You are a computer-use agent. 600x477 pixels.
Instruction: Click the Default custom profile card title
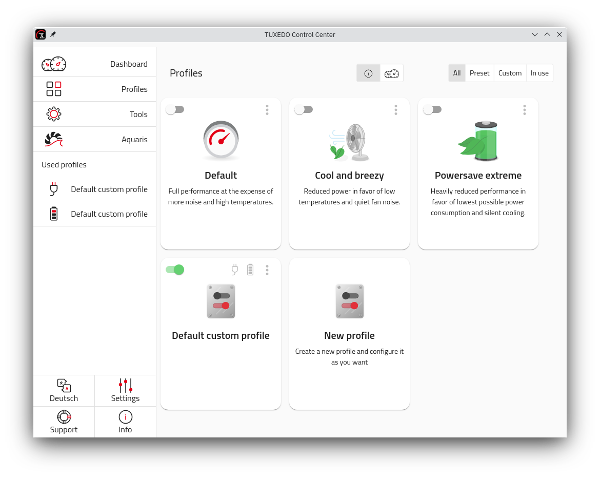(x=221, y=336)
